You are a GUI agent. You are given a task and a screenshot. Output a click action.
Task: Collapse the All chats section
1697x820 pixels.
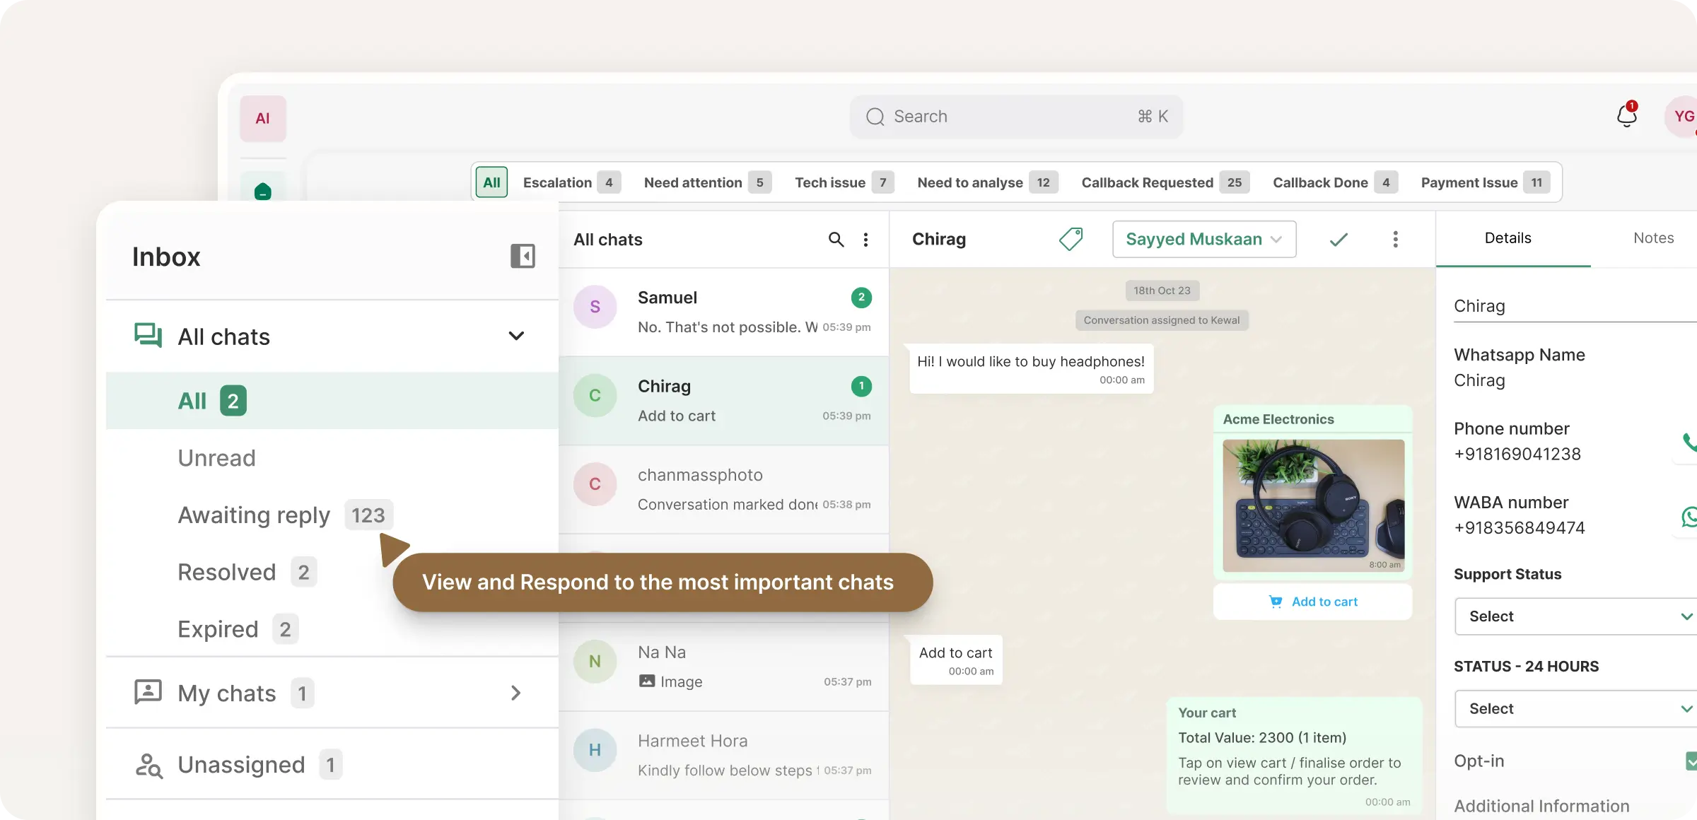(516, 336)
